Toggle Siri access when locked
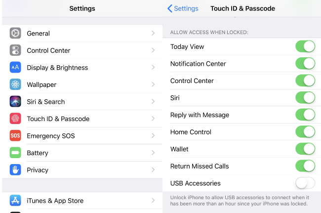This screenshot has height=213, width=321. [x=305, y=97]
